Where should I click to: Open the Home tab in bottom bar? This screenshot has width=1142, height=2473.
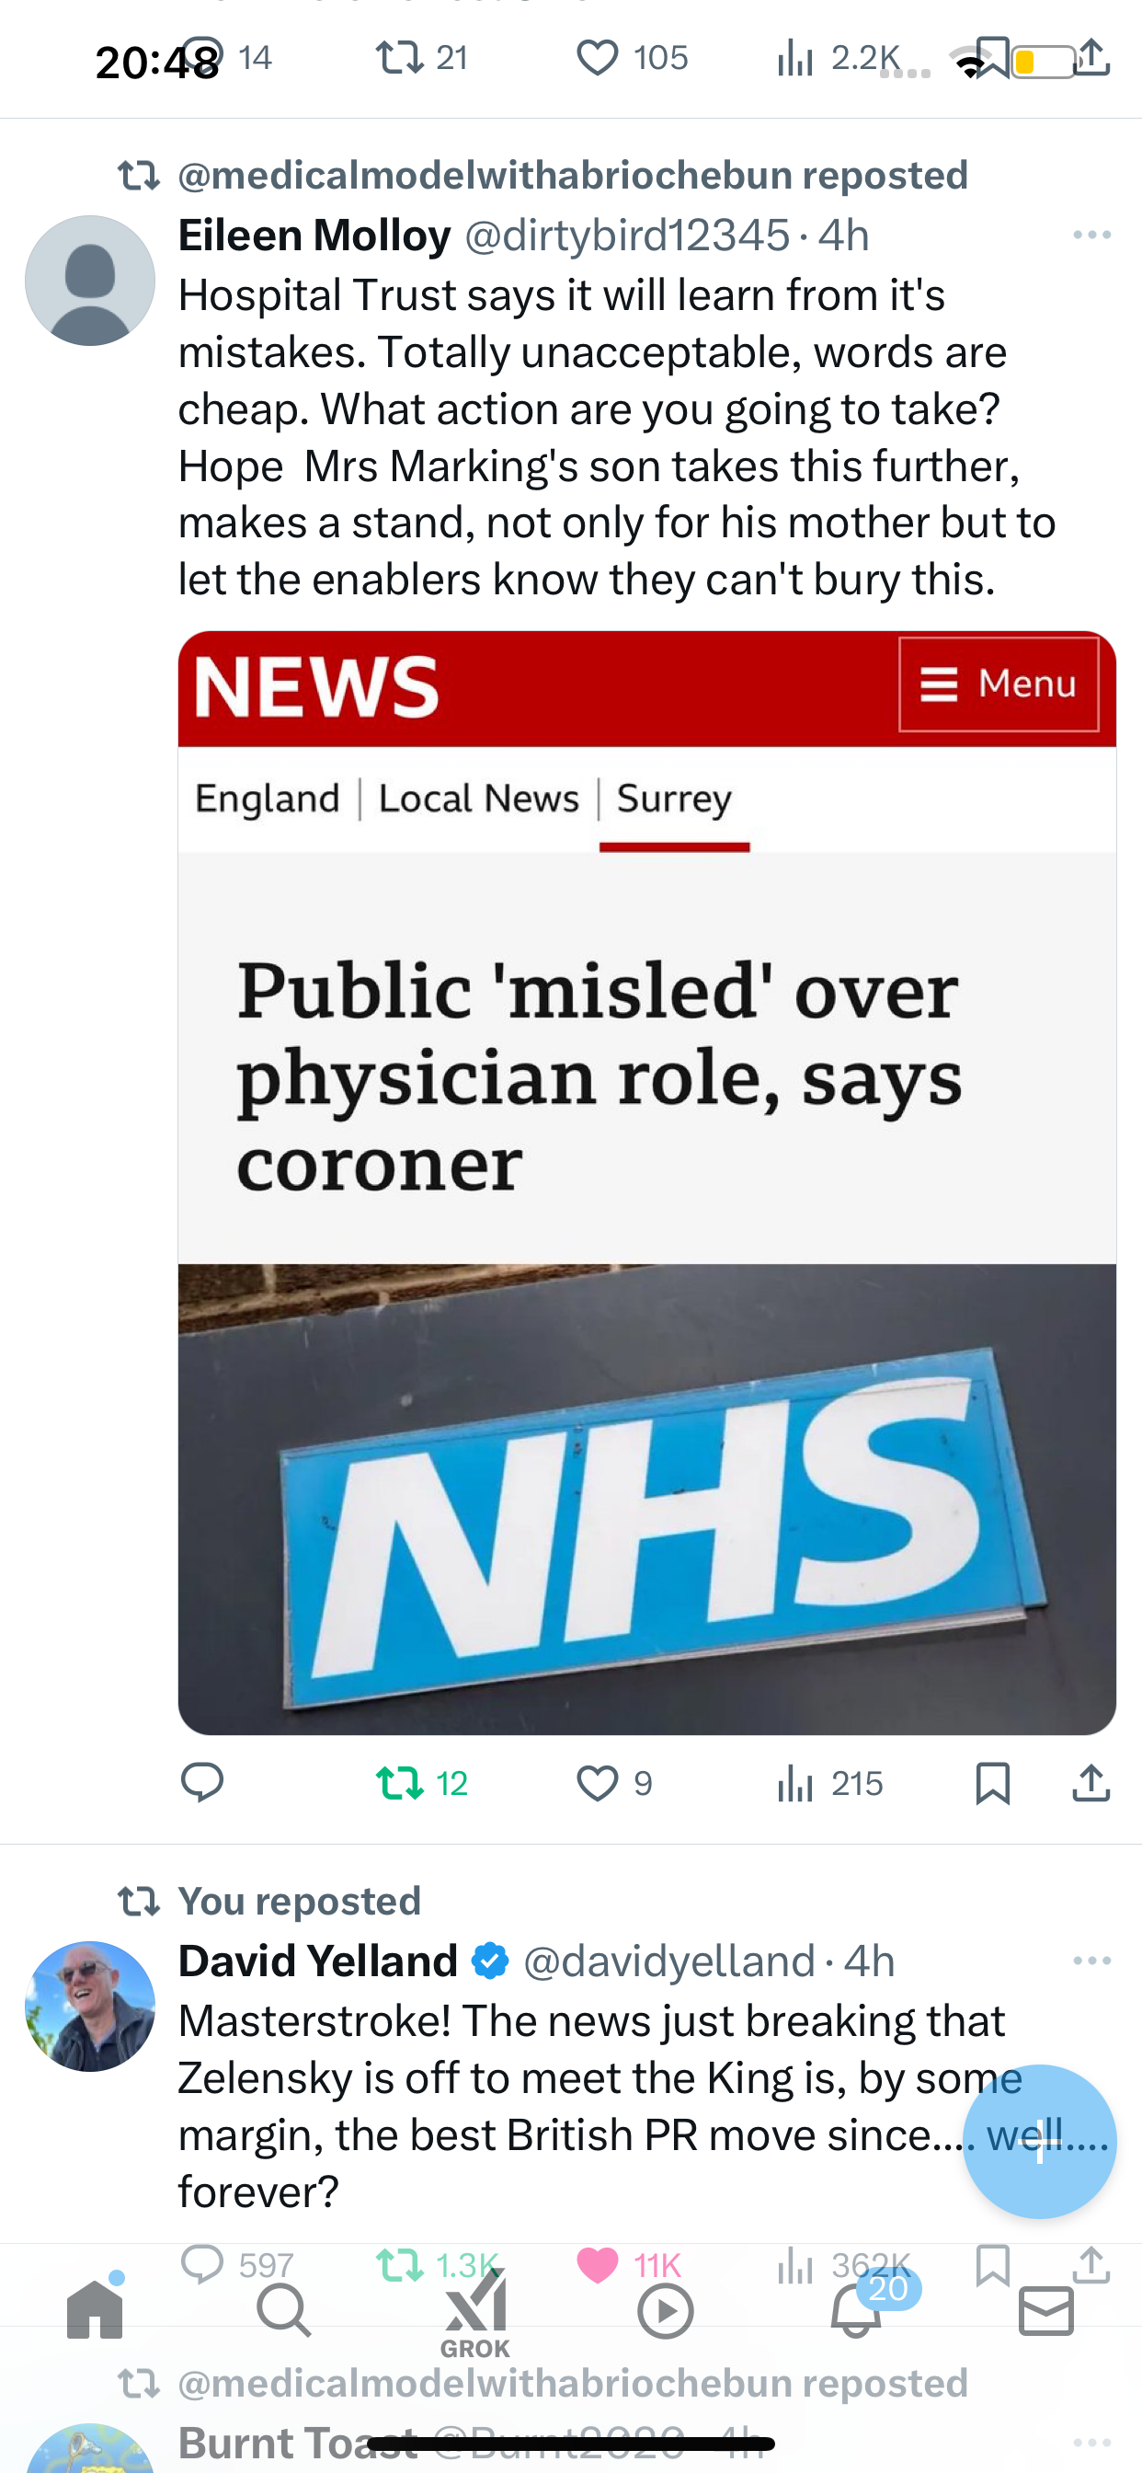95,2310
